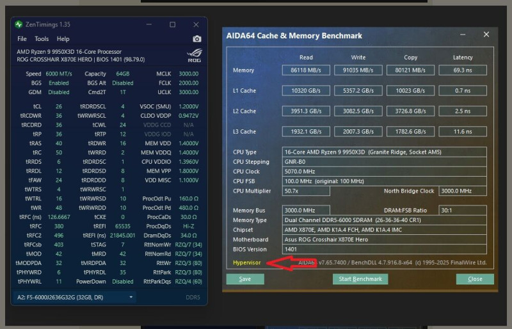Select the Memory Read value 86118 MB/s
This screenshot has height=329, width=512.
pos(306,70)
